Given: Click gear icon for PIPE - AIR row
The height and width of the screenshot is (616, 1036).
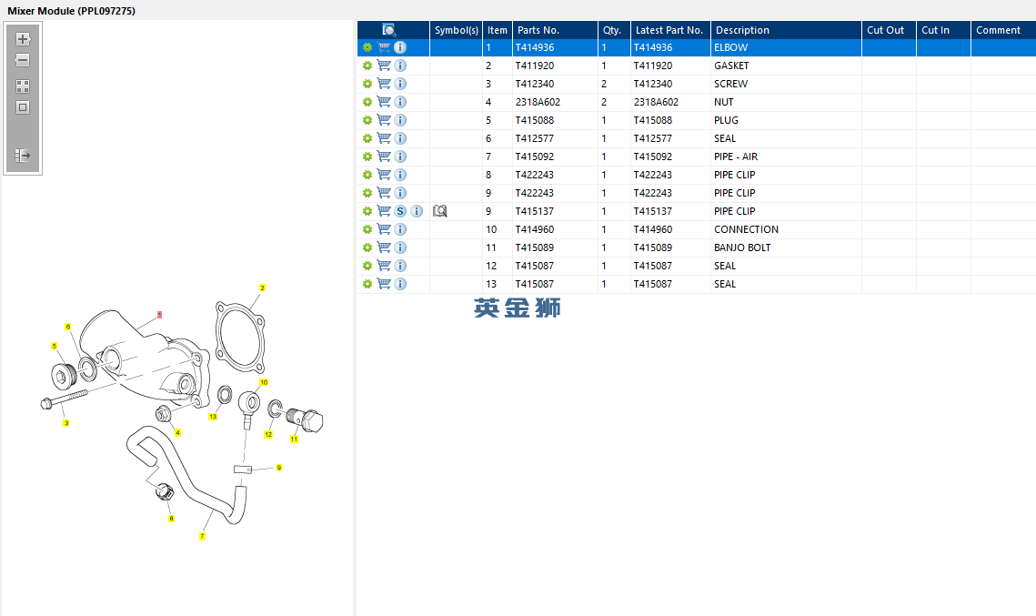Looking at the screenshot, I should [367, 157].
